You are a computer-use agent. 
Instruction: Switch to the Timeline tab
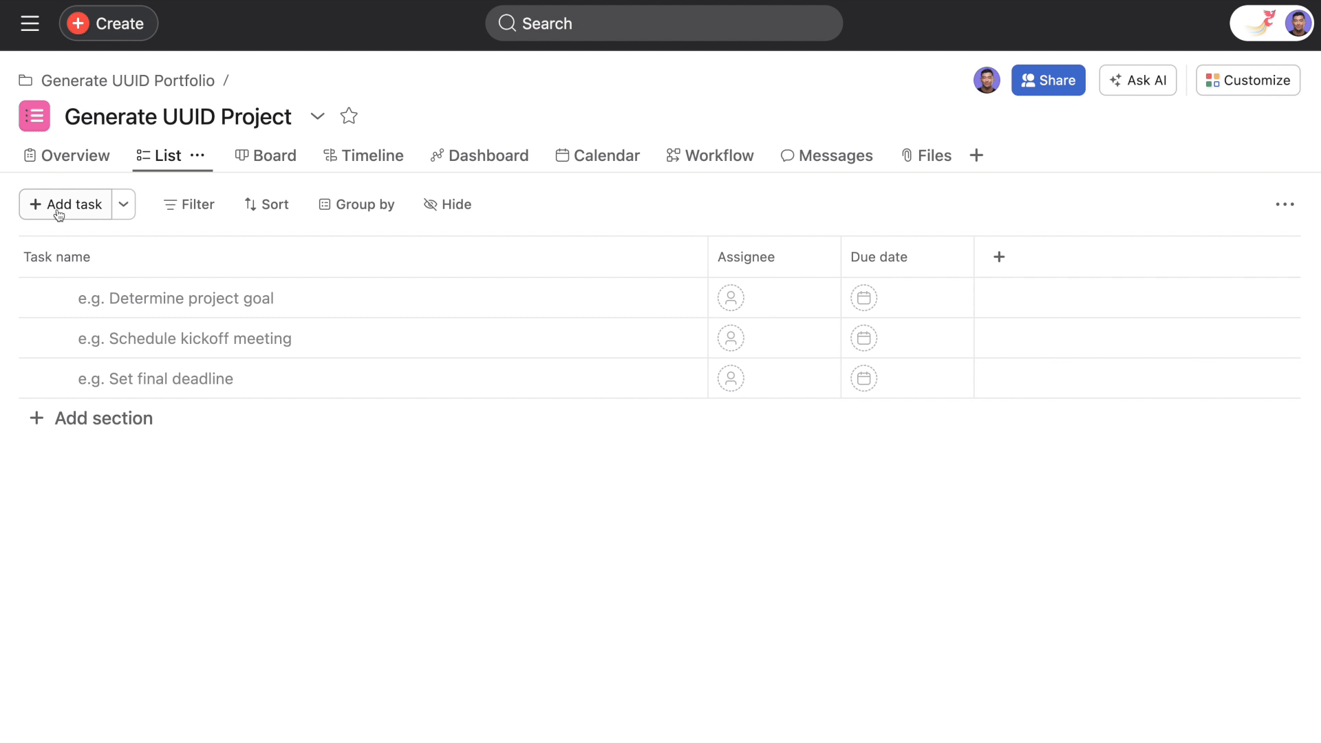(x=363, y=155)
